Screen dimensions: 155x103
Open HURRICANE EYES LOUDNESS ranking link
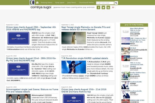(x=137, y=100)
